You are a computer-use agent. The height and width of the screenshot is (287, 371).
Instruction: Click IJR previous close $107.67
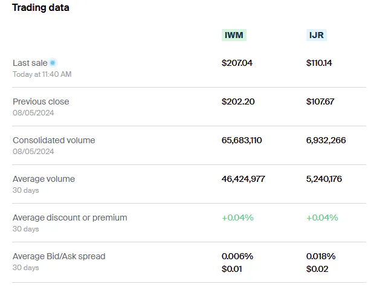[x=320, y=102]
